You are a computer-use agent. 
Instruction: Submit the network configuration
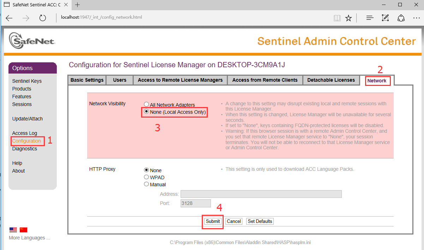[x=213, y=221]
